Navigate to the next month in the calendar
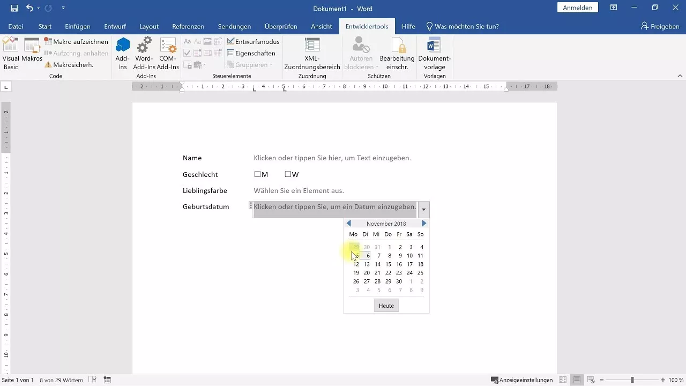The width and height of the screenshot is (686, 386). (424, 224)
